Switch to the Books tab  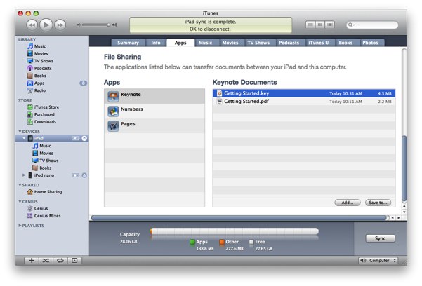pyautogui.click(x=345, y=43)
